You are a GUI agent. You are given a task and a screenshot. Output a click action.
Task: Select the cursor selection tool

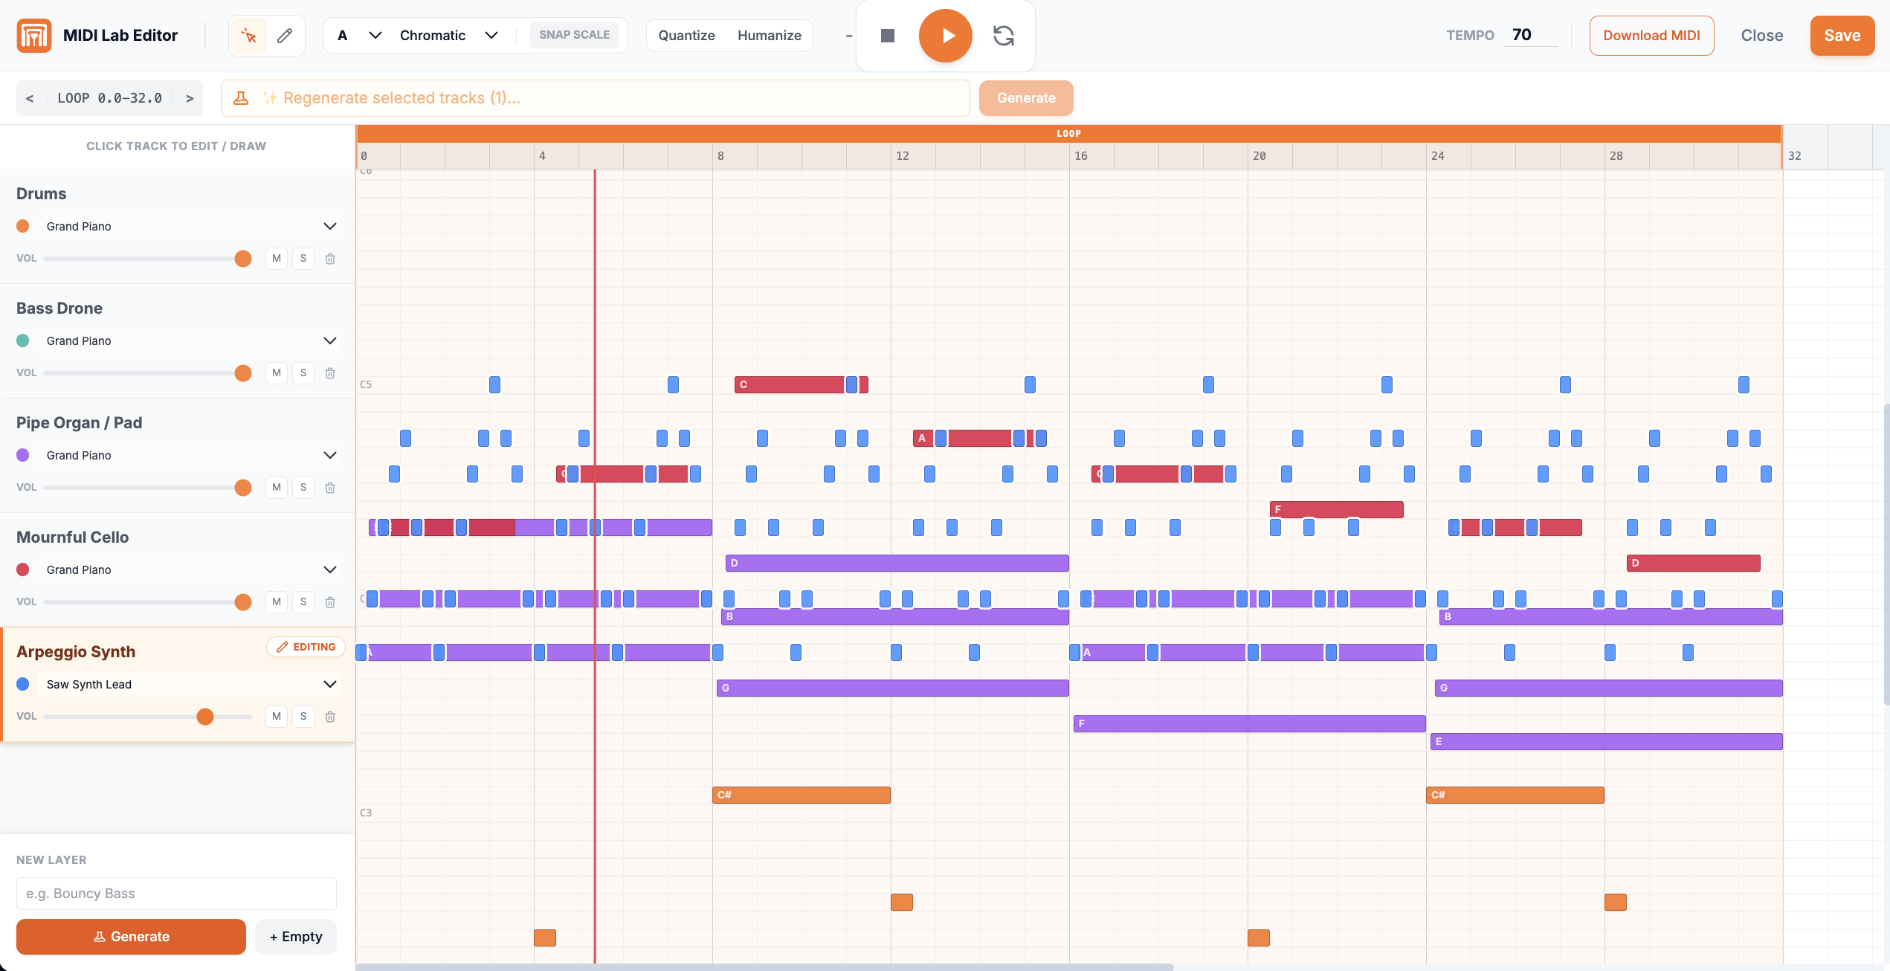coord(248,35)
